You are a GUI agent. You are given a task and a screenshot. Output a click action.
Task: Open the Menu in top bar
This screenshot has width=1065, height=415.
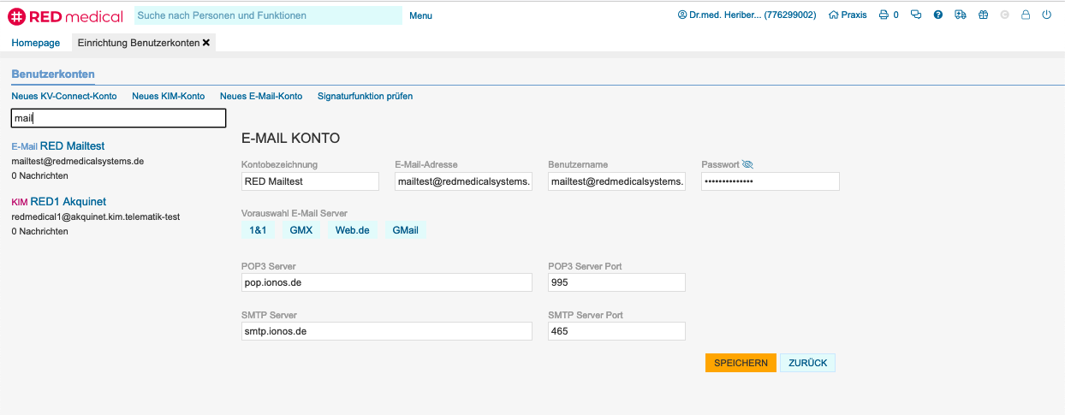pos(420,15)
